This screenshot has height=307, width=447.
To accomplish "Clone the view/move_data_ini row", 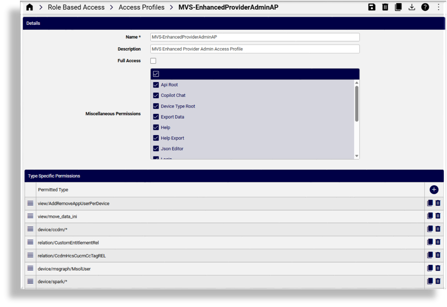I will pyautogui.click(x=430, y=216).
